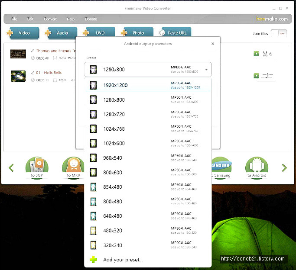The image size is (296, 270).
Task: Click the 00:05:11 duration of Hells Bells
Action: point(42,80)
